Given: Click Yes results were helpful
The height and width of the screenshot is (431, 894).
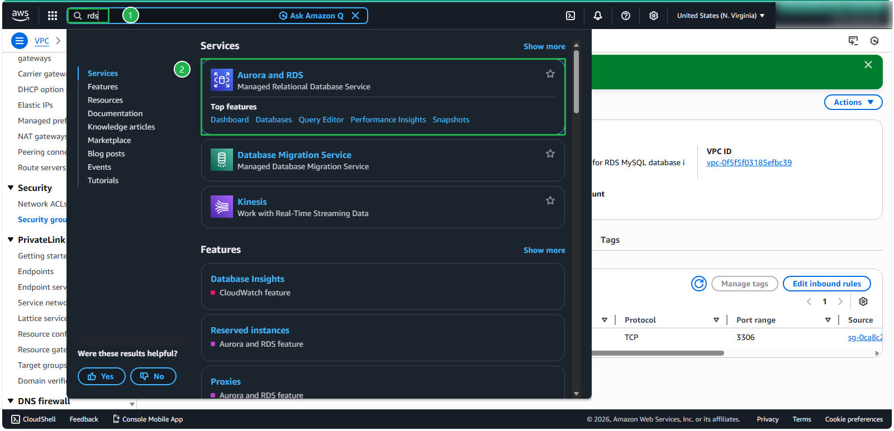Looking at the screenshot, I should tap(101, 376).
